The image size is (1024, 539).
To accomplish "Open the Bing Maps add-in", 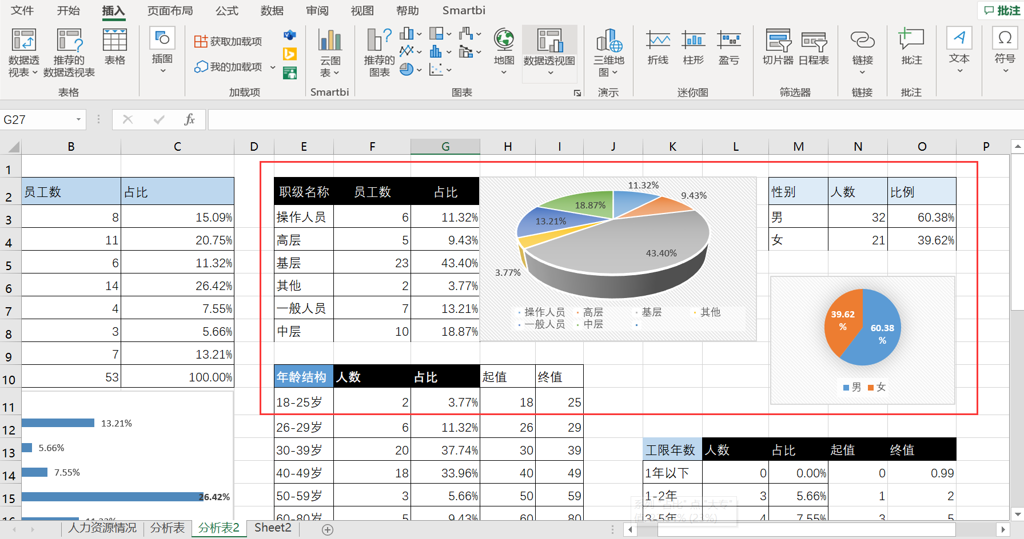I will coord(290,54).
